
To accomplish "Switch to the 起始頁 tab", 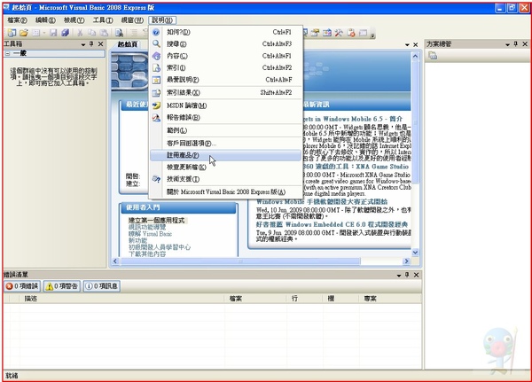I will (127, 44).
